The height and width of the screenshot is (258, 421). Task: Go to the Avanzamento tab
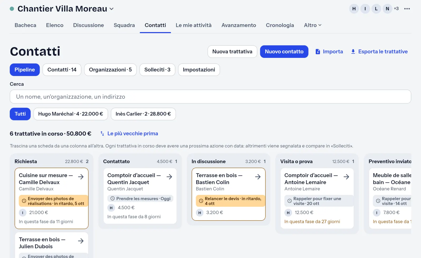point(239,25)
